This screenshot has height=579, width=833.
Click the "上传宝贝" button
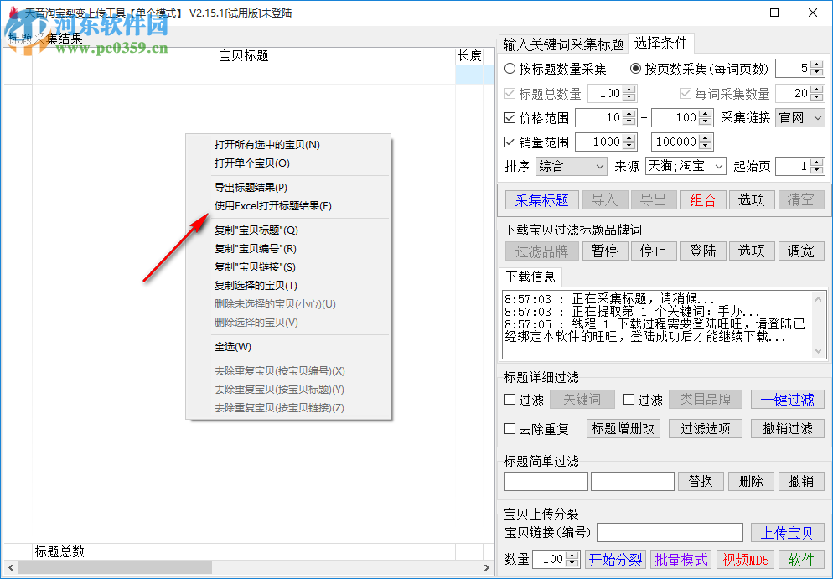pos(787,532)
